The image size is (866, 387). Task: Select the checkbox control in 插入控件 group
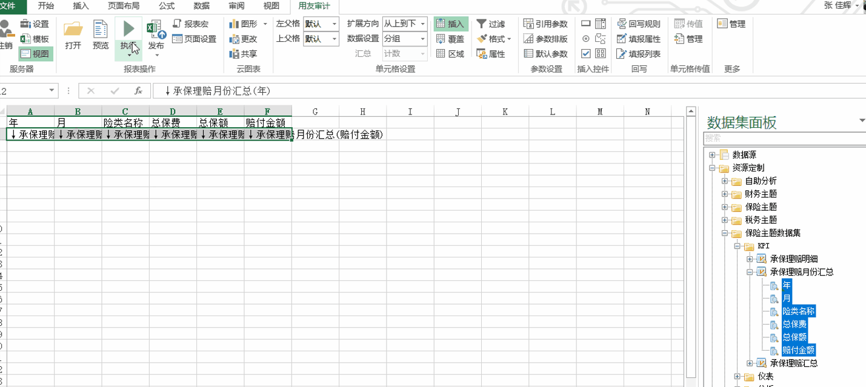pos(585,53)
